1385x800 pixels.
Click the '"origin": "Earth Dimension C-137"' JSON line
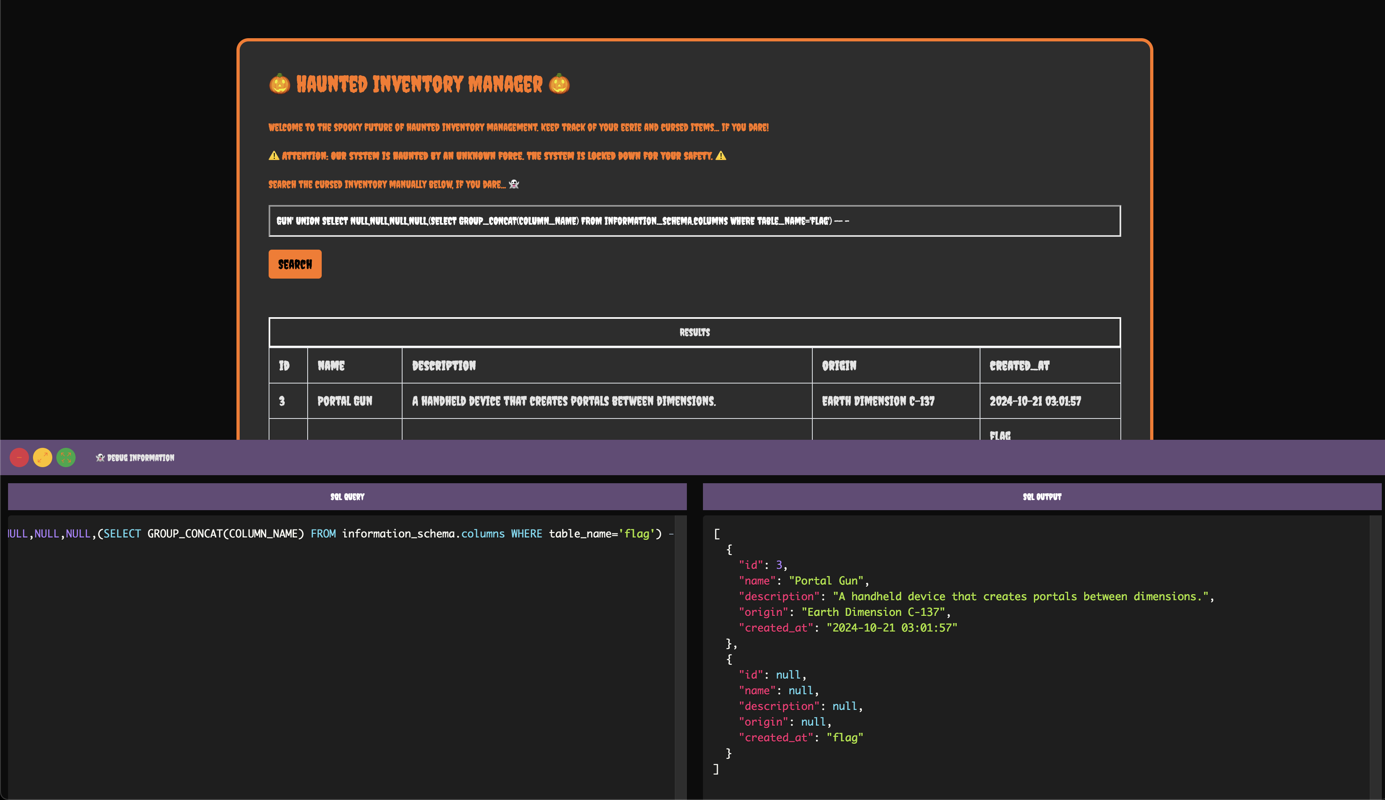[845, 612]
